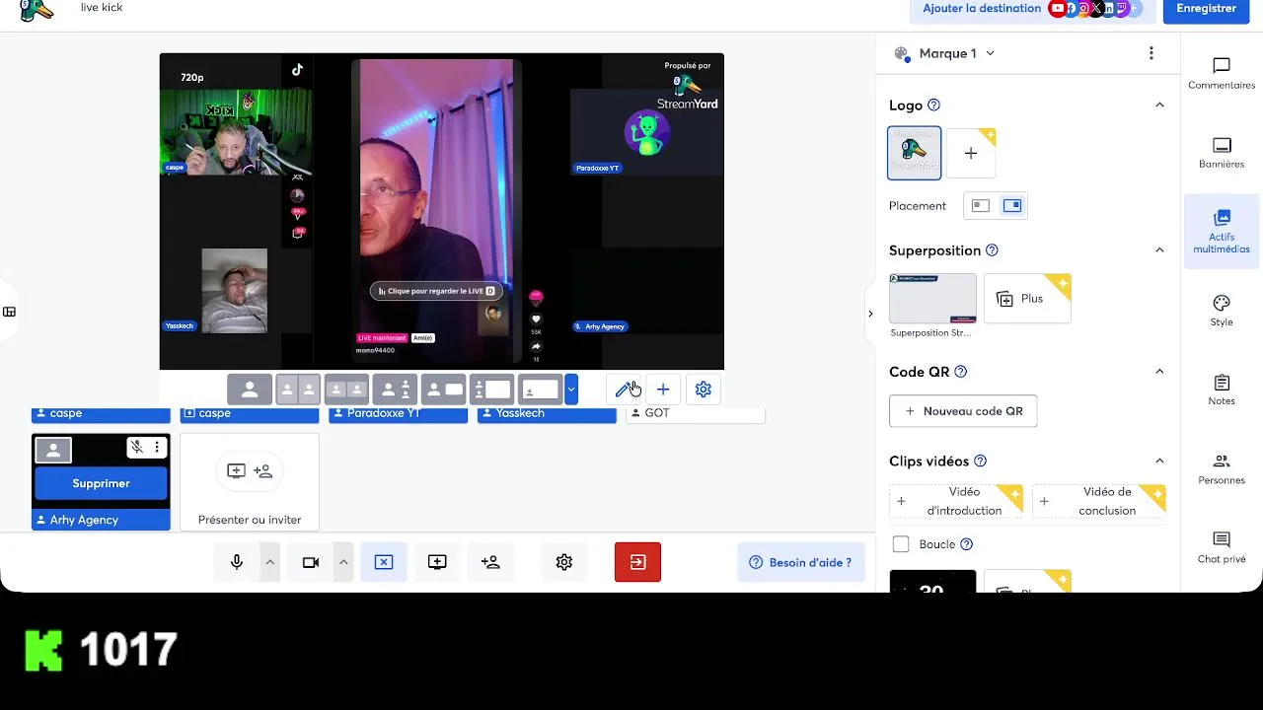The width and height of the screenshot is (1263, 710).
Task: Open the Style tab
Action: (x=1222, y=311)
